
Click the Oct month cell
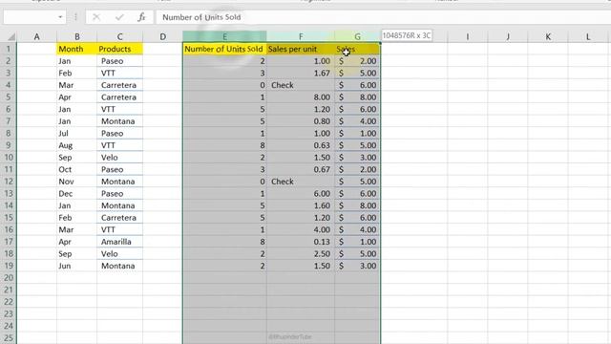76,169
